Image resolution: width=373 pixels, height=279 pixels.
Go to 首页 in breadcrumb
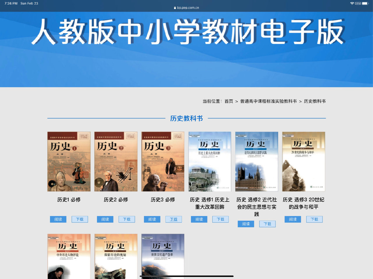point(229,101)
